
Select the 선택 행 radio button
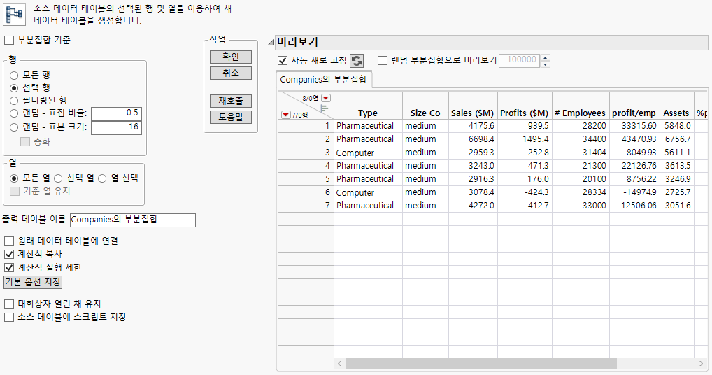[14, 87]
